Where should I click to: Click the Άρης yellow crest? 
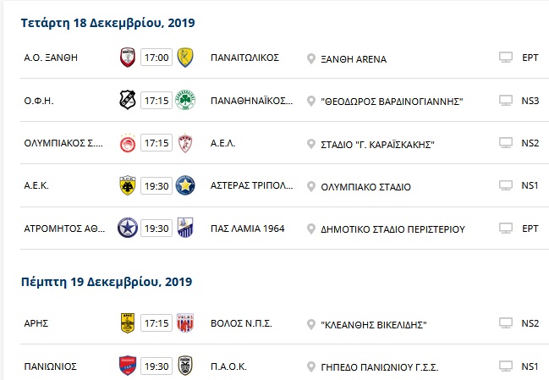click(128, 323)
